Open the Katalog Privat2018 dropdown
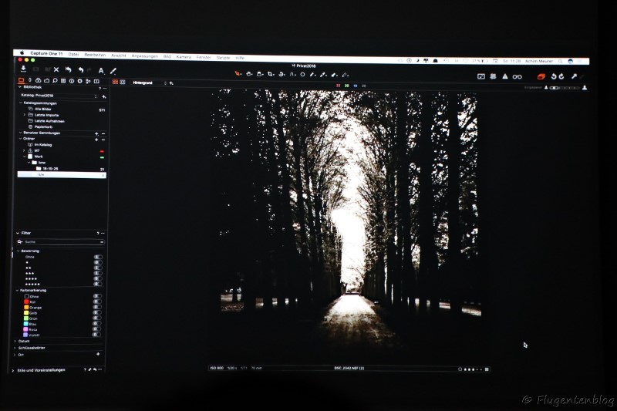 pos(96,96)
